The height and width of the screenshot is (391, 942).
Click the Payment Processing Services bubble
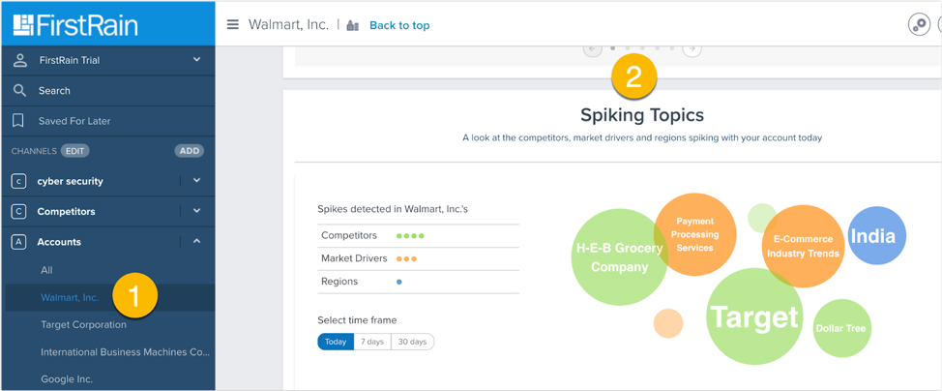point(695,234)
